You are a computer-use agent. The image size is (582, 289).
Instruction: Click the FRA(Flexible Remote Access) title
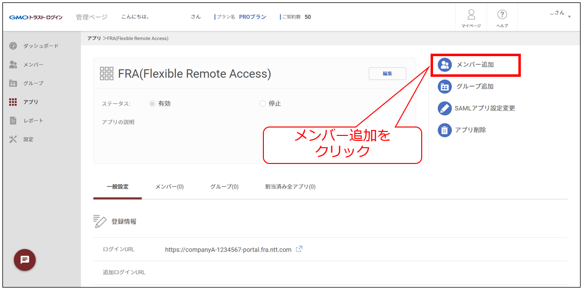[194, 74]
